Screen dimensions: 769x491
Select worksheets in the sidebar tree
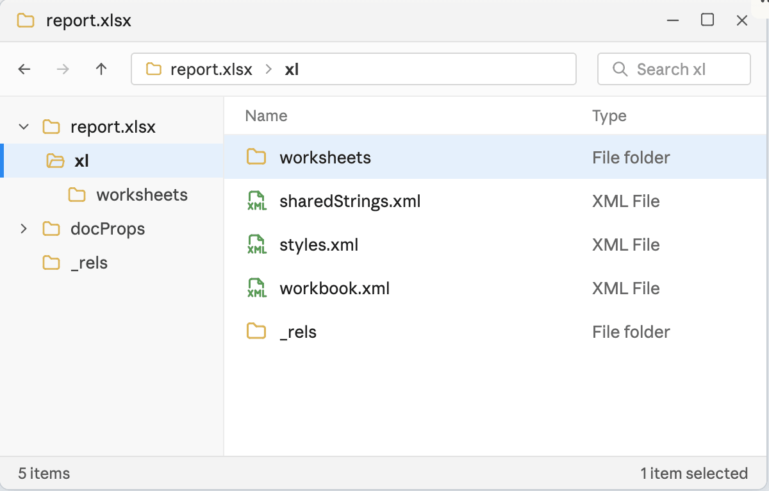[142, 195]
